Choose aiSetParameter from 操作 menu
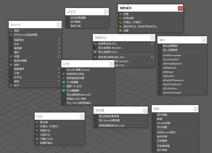Viewport: 212px width, 153px height. pyautogui.click(x=172, y=55)
